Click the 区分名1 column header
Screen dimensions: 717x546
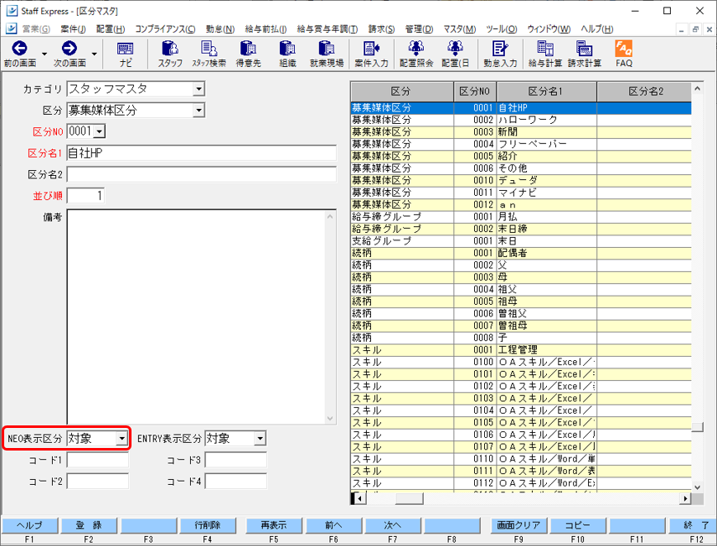pos(546,91)
